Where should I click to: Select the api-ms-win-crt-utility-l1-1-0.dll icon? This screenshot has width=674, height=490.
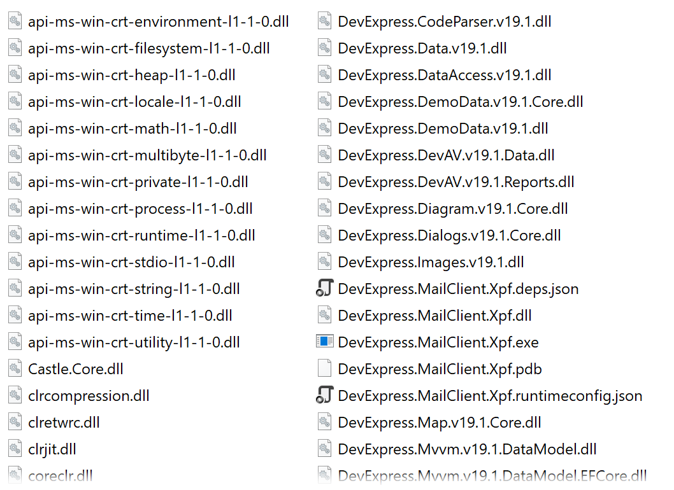click(15, 342)
